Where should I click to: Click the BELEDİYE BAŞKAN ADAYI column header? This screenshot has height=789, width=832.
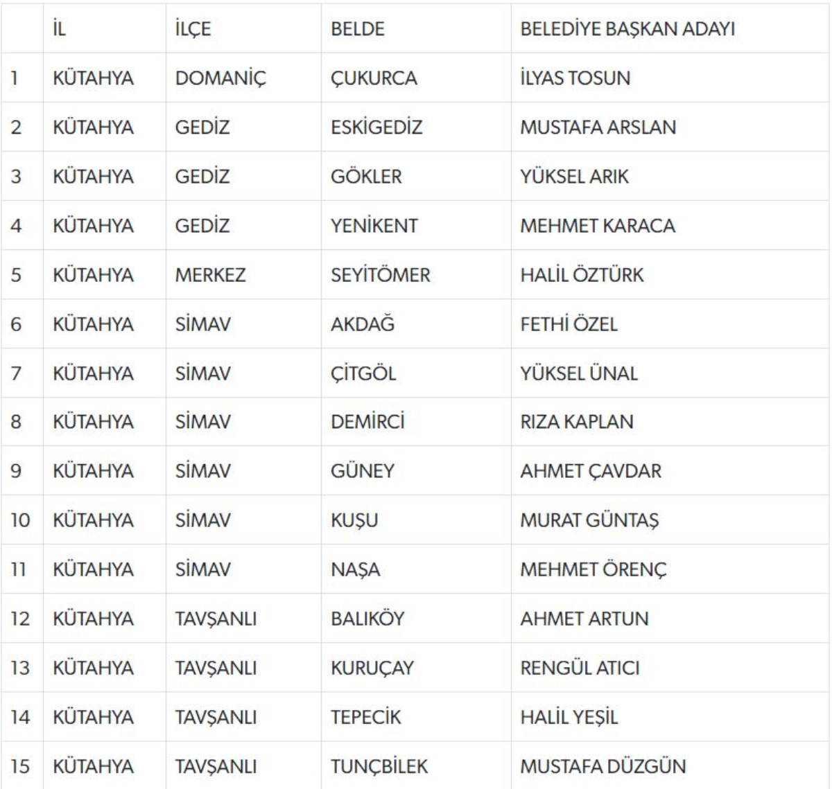coord(627,29)
